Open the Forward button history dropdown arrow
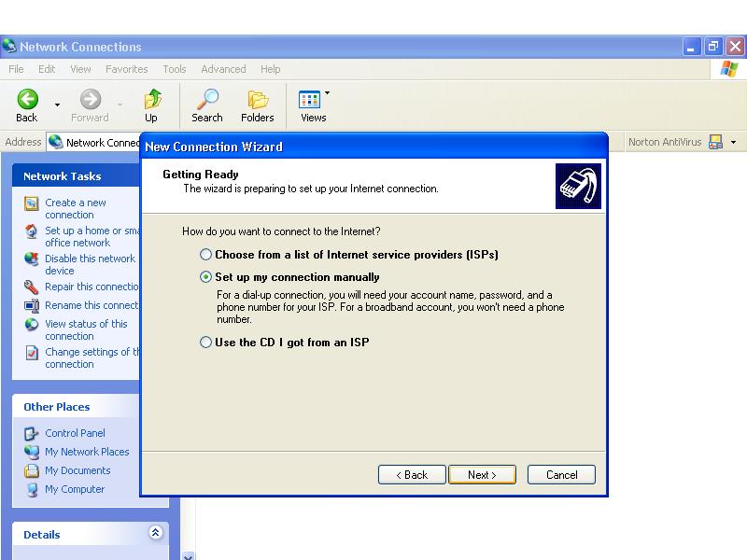 (120, 105)
